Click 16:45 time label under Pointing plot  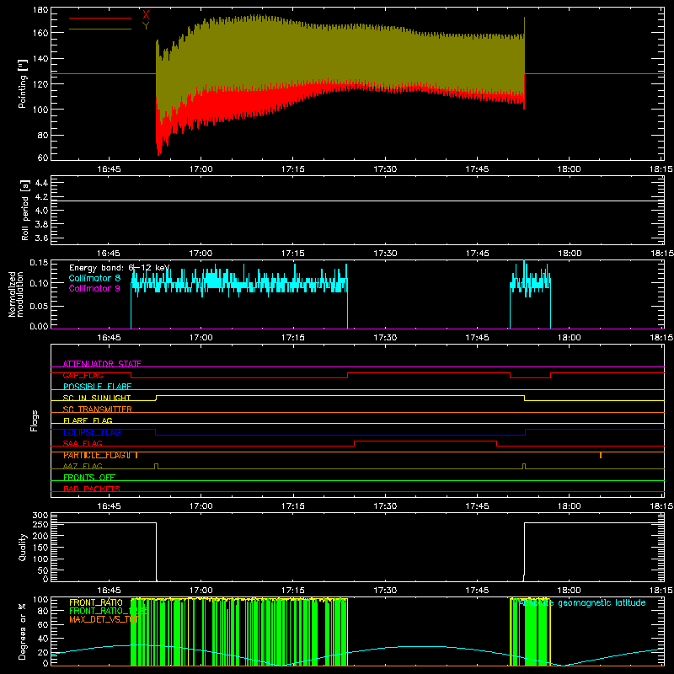(109, 169)
